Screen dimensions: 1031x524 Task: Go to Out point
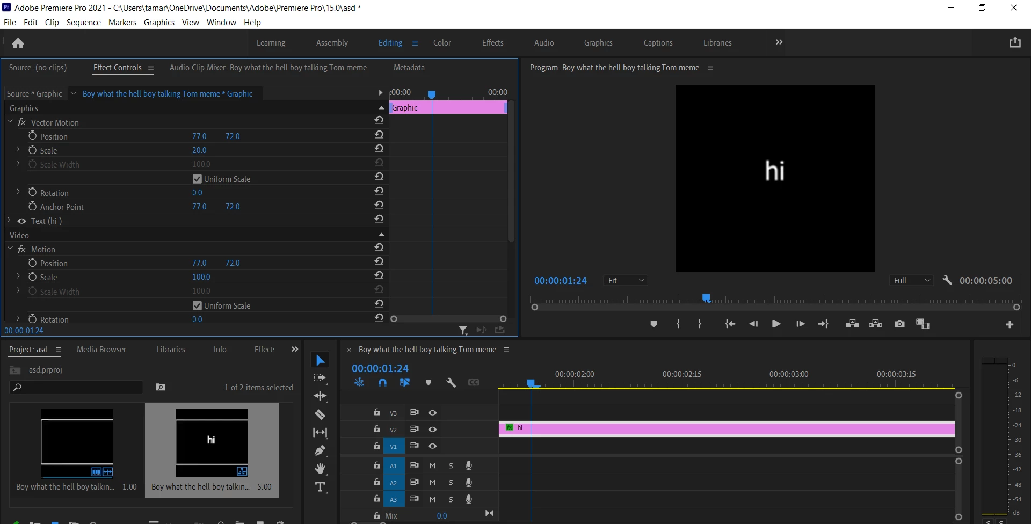pyautogui.click(x=823, y=324)
